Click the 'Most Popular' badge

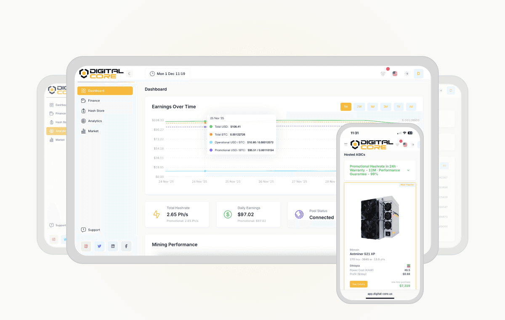point(407,184)
